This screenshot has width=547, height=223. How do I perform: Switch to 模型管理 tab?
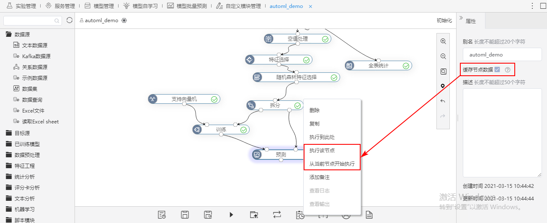point(99,6)
